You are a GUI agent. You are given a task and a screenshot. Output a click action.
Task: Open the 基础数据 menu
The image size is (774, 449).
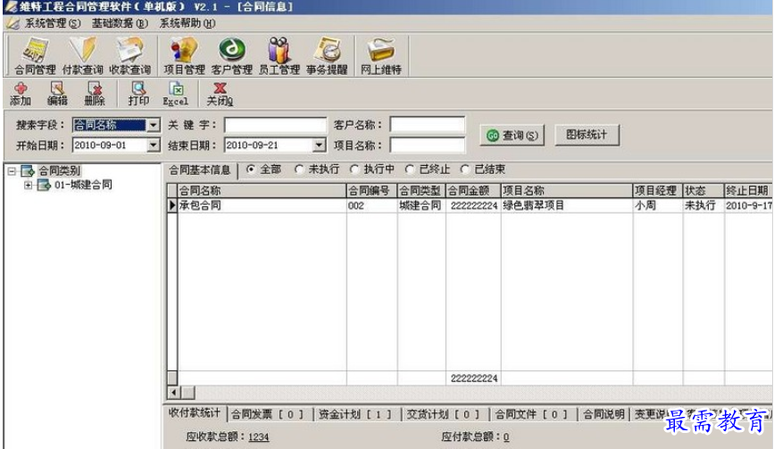(x=120, y=23)
